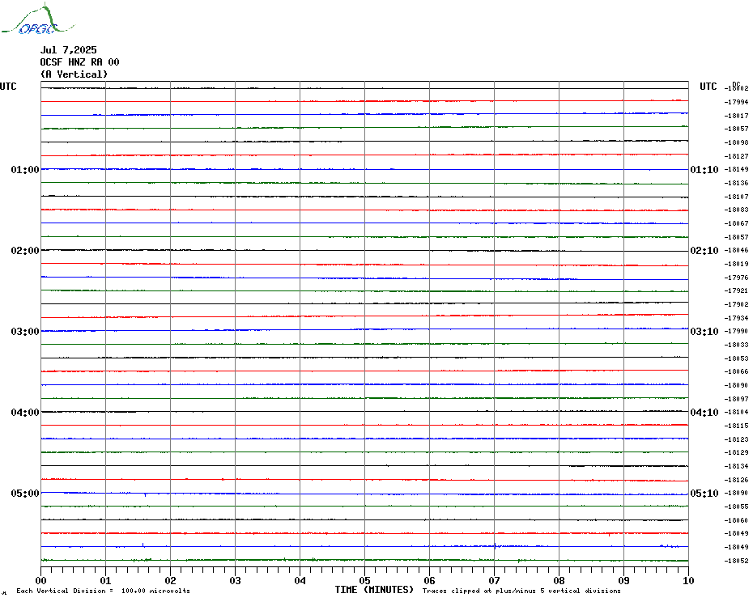This screenshot has height=602, width=753.
Task: Click the DC offset value -18127
Action: click(x=736, y=156)
